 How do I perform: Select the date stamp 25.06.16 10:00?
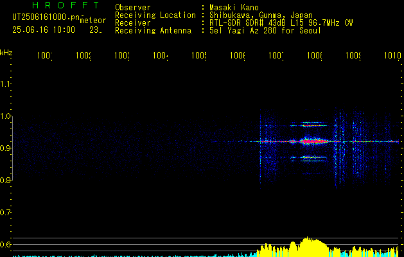(x=44, y=30)
